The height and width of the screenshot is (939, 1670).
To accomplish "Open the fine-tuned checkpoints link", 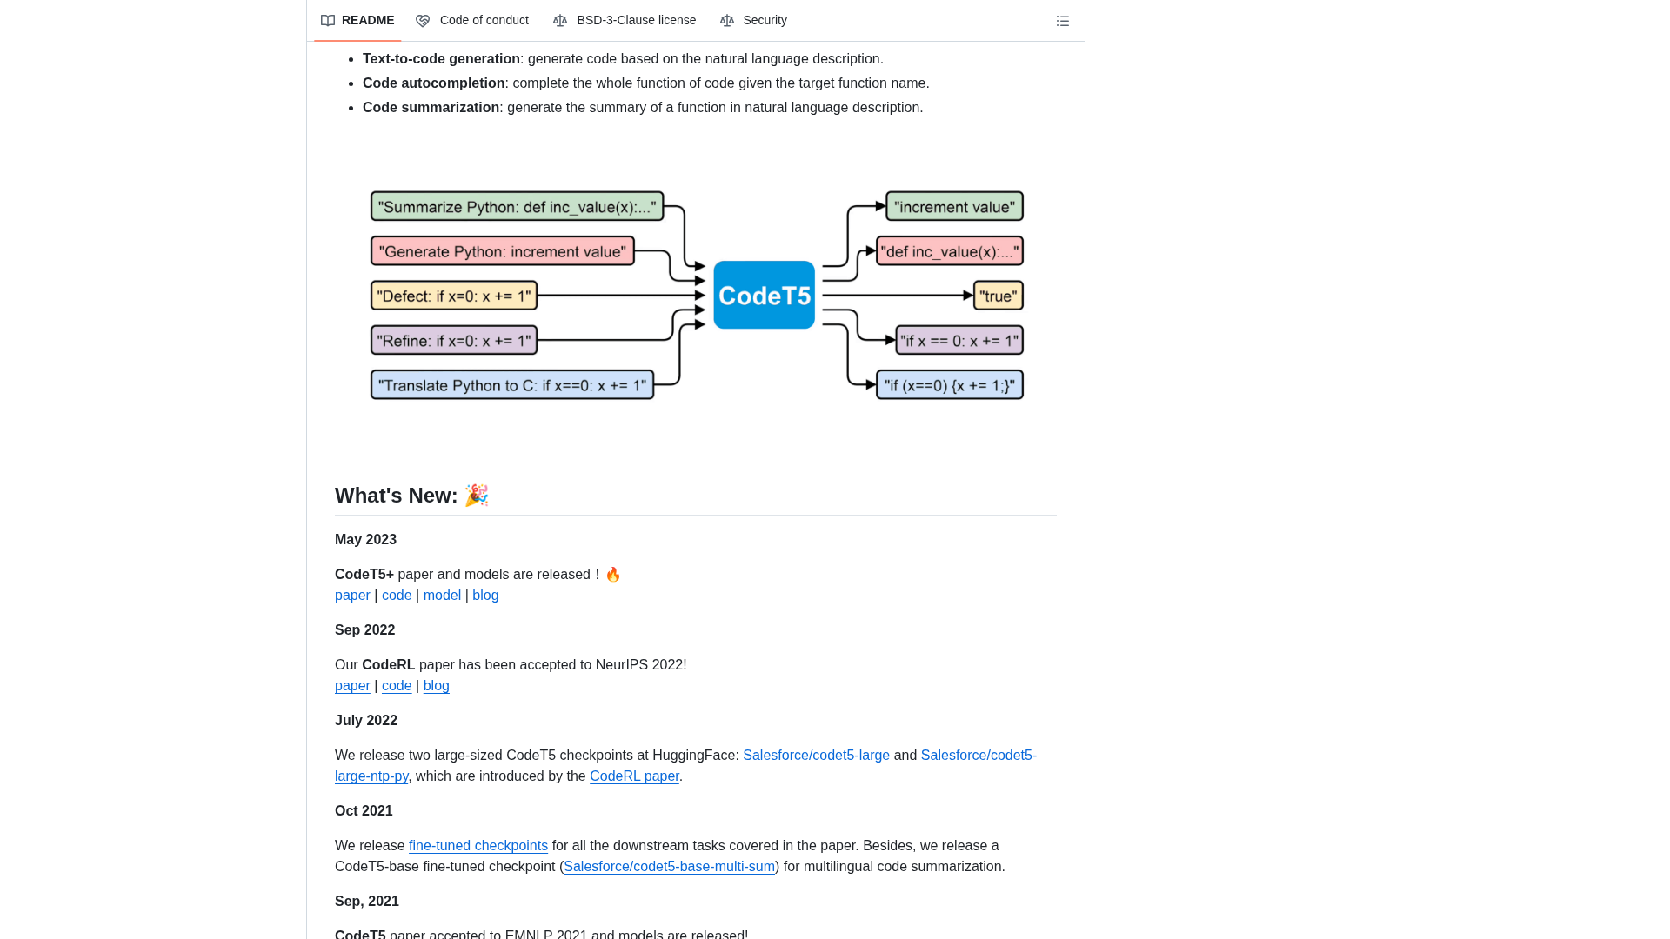I will (478, 846).
